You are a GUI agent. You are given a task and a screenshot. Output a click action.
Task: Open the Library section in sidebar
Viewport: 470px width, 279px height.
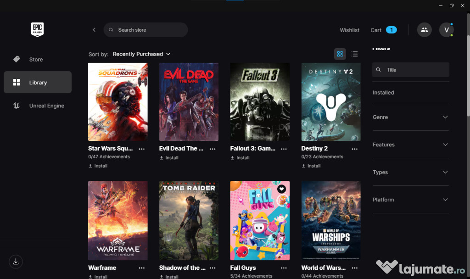(38, 82)
